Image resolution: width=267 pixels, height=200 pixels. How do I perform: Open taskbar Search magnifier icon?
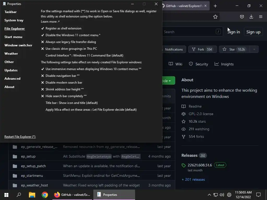pos(19,195)
